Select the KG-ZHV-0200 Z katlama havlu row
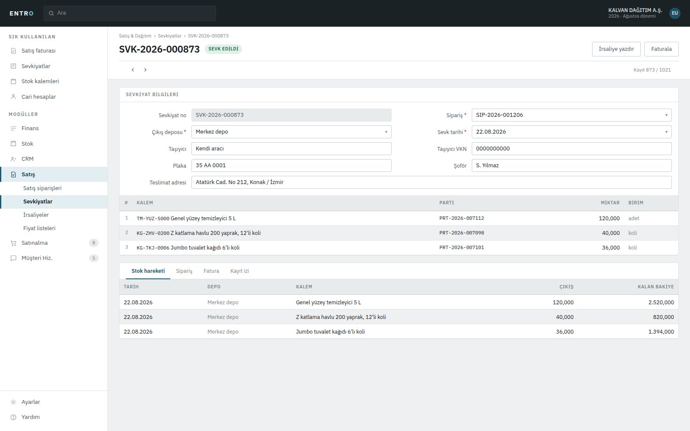The image size is (690, 431). point(398,233)
